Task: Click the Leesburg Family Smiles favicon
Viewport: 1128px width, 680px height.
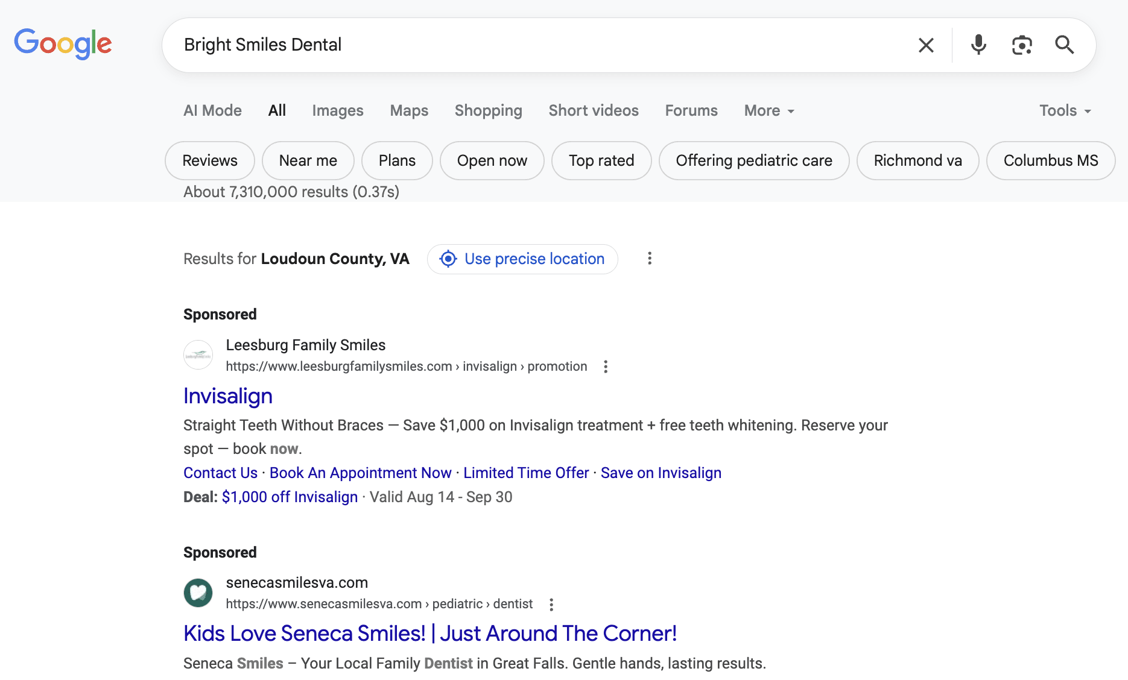Action: coord(198,355)
